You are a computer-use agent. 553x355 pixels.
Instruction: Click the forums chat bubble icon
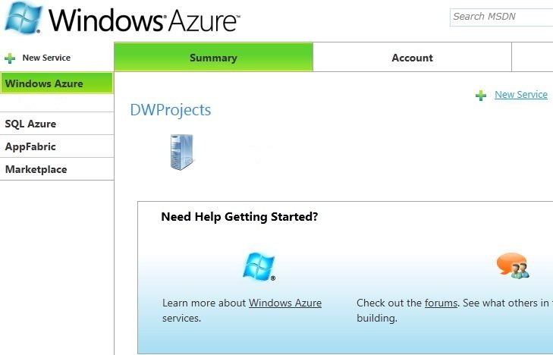[512, 265]
